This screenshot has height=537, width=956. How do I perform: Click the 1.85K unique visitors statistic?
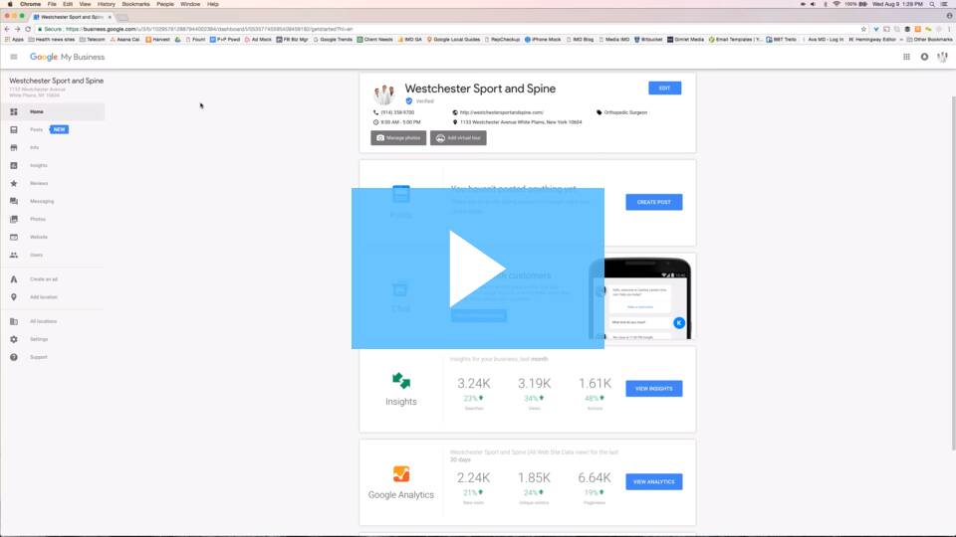point(534,478)
